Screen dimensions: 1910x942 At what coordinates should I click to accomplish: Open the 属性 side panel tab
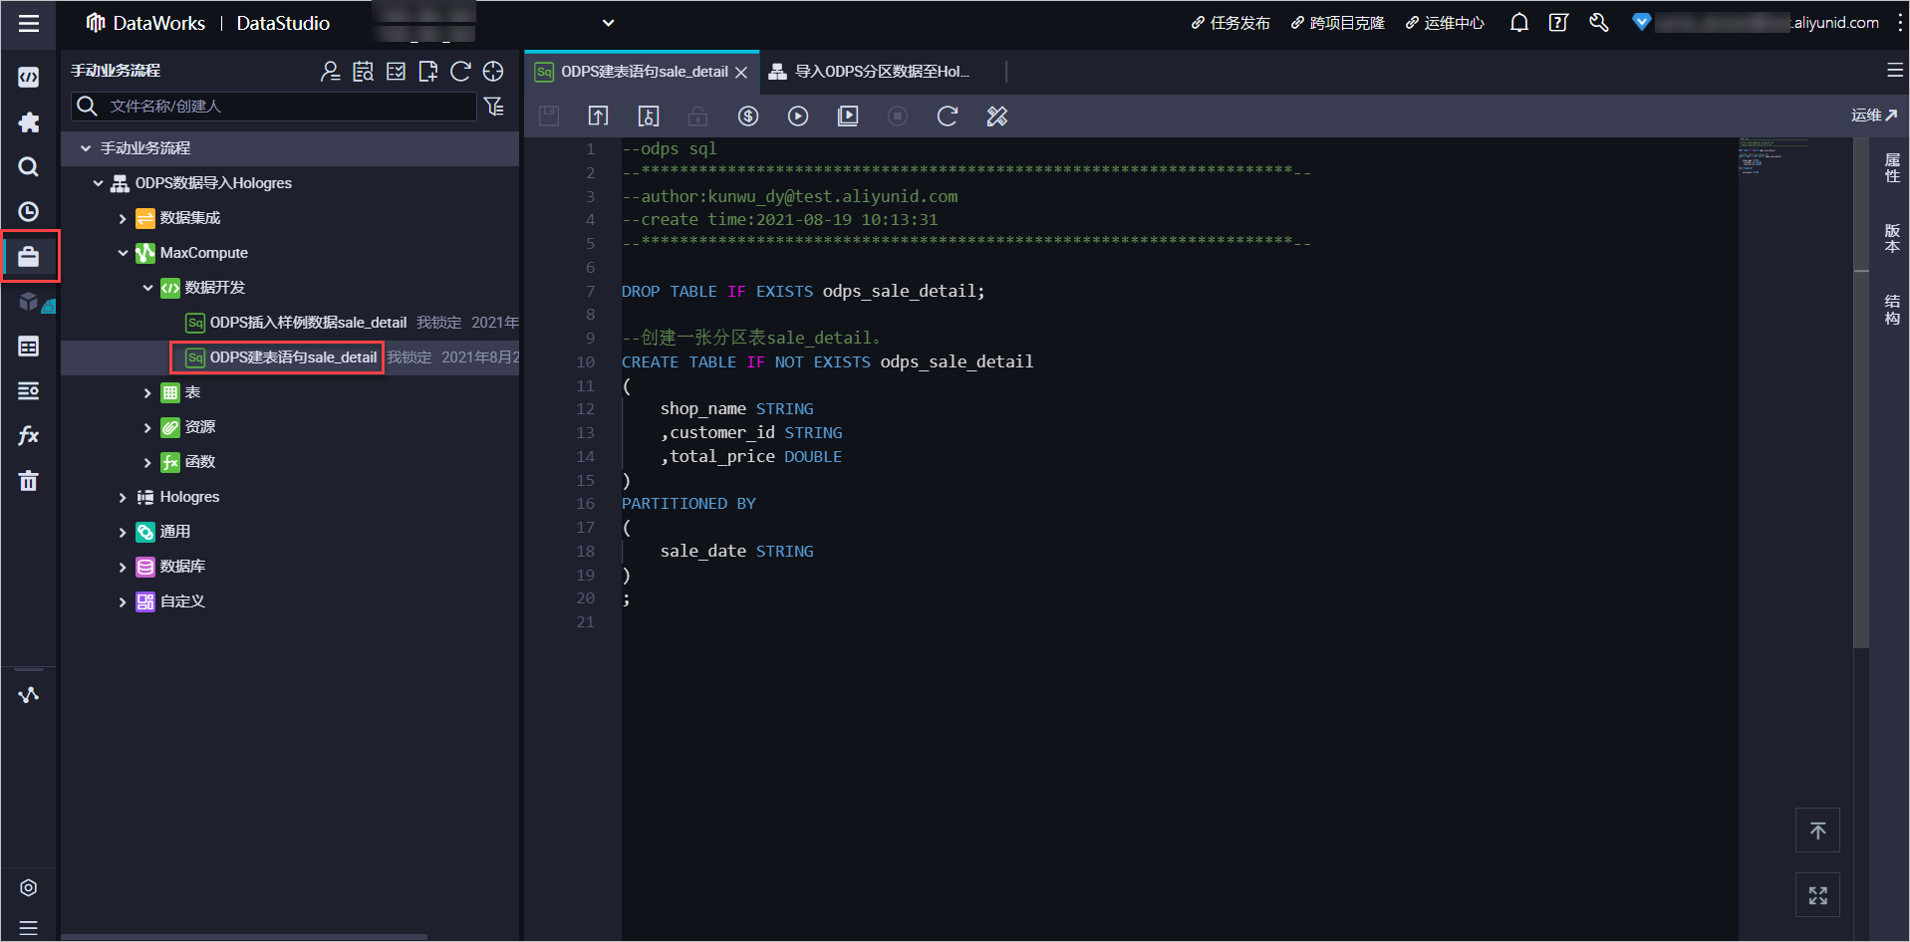click(x=1891, y=167)
